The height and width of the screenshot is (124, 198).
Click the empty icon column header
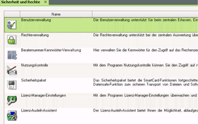[12, 14]
